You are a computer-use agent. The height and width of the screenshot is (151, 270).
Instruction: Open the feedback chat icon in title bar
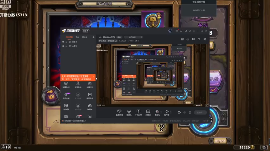[181, 31]
